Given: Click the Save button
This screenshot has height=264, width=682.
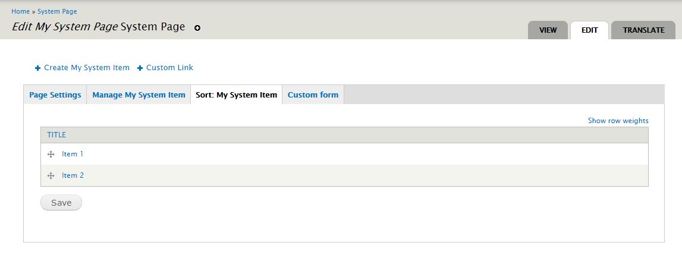Looking at the screenshot, I should tap(61, 203).
